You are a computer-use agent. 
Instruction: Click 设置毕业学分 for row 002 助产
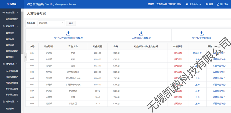[219, 60]
